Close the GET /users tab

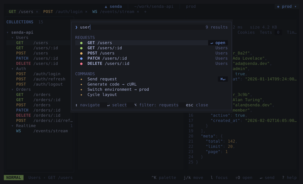[37, 12]
